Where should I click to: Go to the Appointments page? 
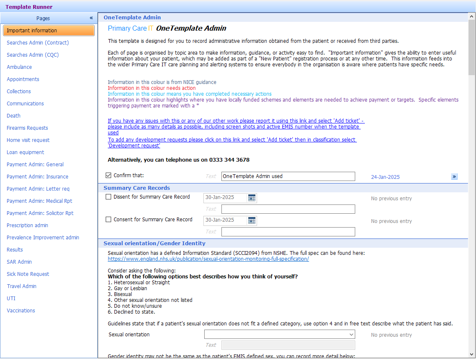coord(23,79)
